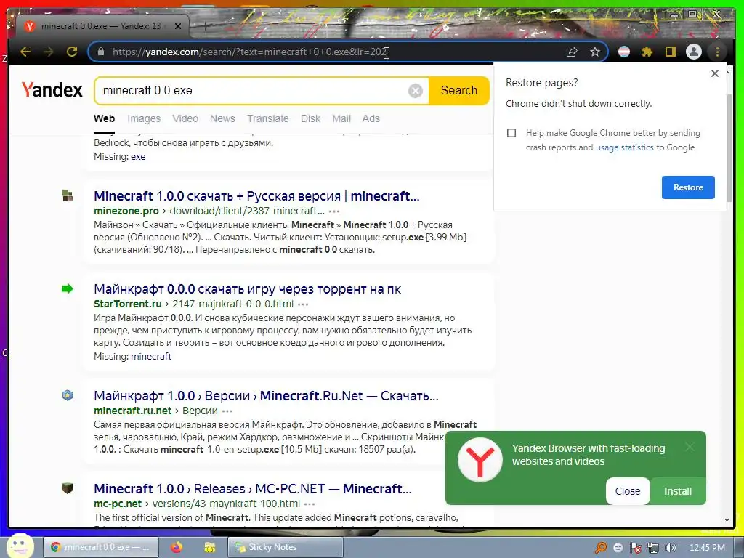Image resolution: width=744 pixels, height=558 pixels.
Task: Open the Mail tab
Action: (x=341, y=118)
